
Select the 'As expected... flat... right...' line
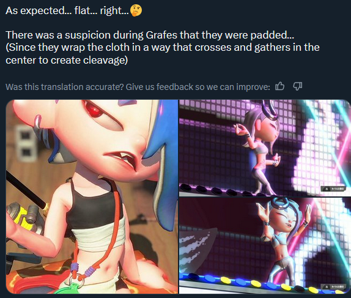pyautogui.click(x=67, y=10)
